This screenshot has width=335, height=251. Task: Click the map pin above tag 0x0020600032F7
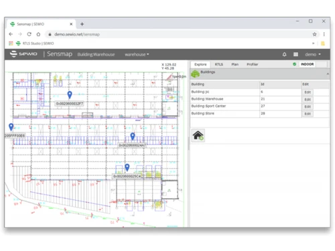70,94
